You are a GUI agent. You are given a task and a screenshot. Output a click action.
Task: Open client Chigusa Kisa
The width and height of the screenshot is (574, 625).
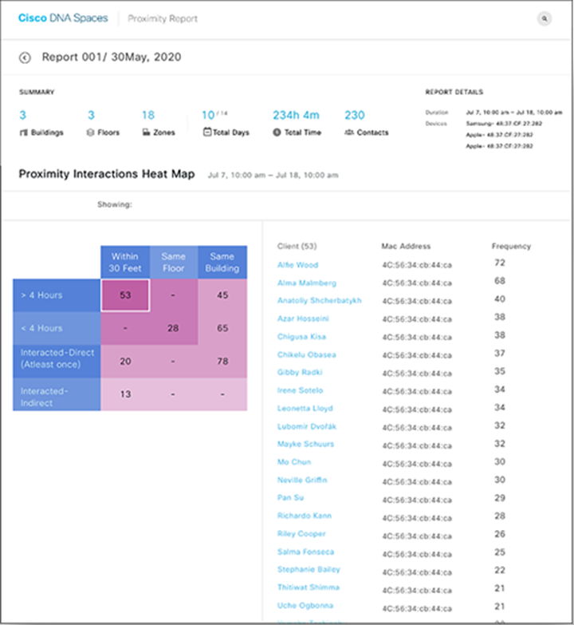301,336
